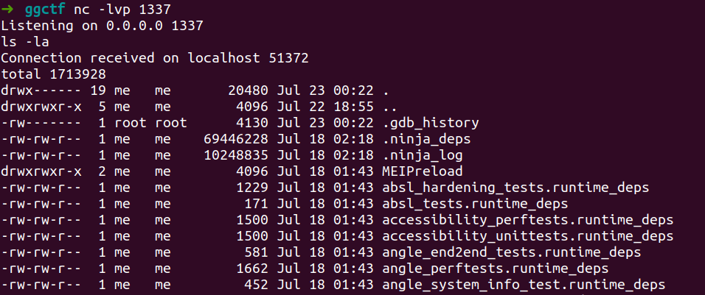705x295 pixels.
Task: Click the 'total 1713928' output line
Action: tap(53, 74)
